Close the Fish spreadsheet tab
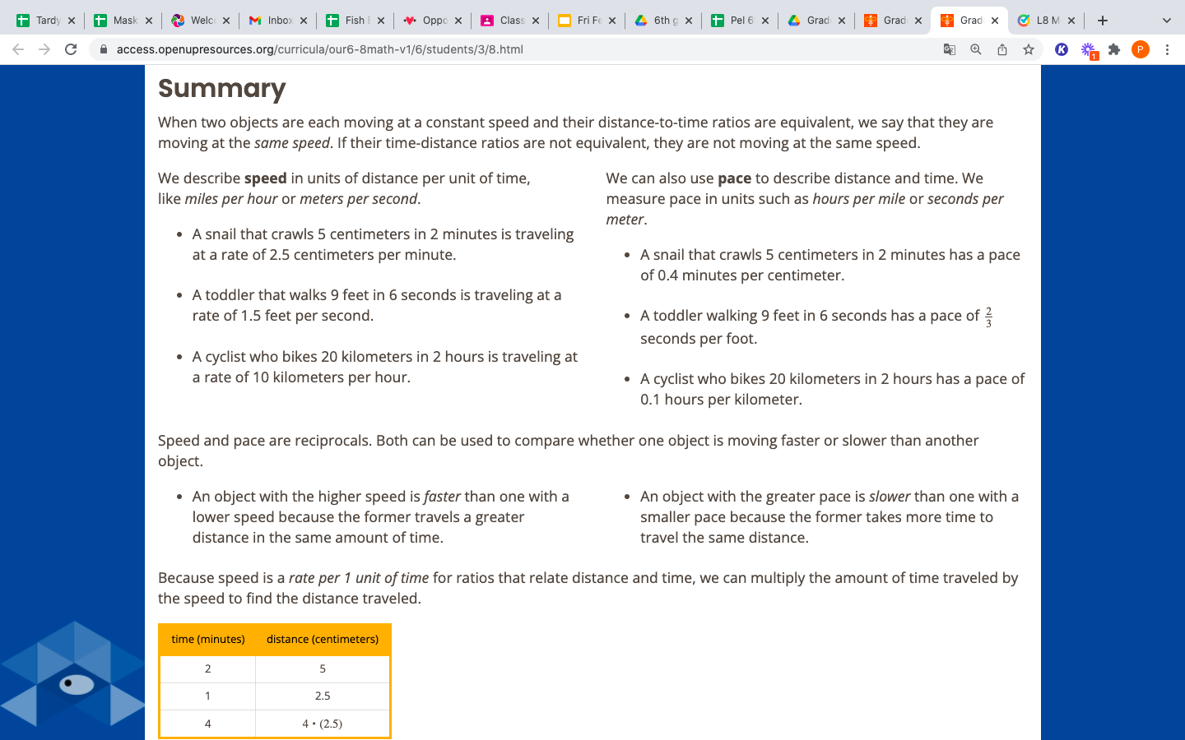Viewport: 1185px width, 740px height. point(381,21)
